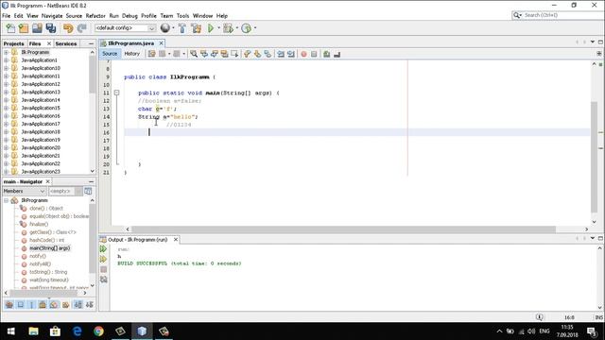Click the Windows Start button

pos(10,331)
